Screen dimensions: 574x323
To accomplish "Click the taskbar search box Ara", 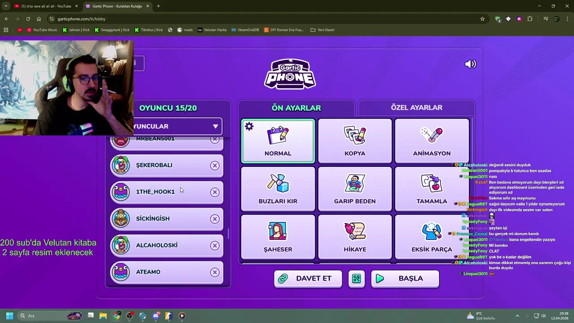I will click(x=49, y=316).
